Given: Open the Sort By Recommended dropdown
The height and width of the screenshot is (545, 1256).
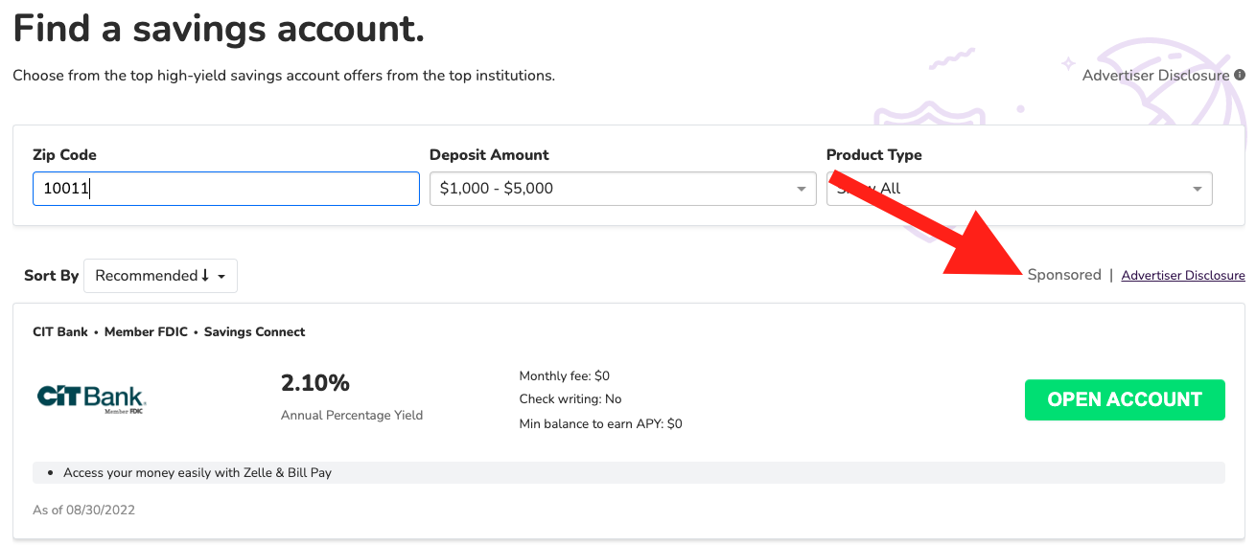Looking at the screenshot, I should click(x=160, y=276).
